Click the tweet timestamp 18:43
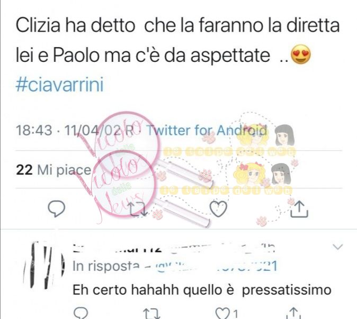The image size is (357, 319). (x=34, y=131)
